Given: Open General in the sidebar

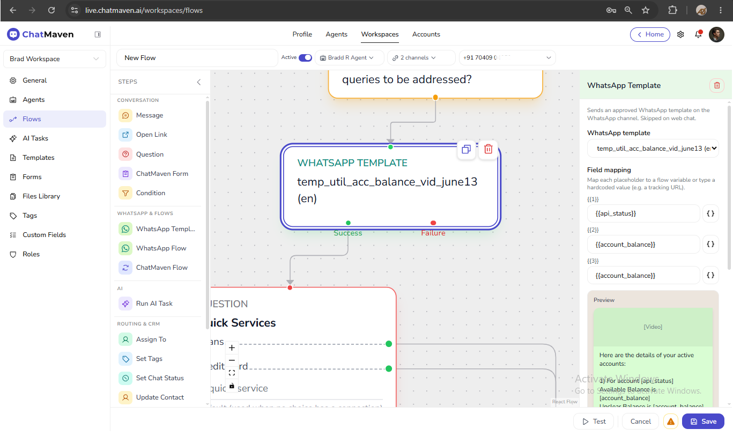Looking at the screenshot, I should tap(55, 80).
